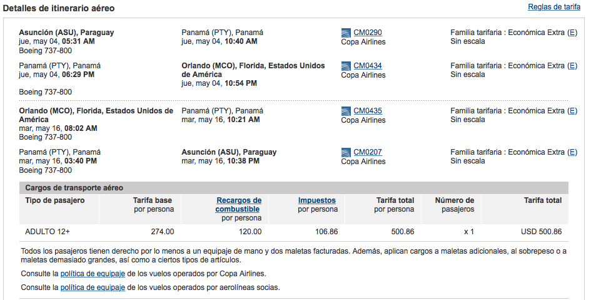Viewport: 591px width, 300px height.
Task: Open flight CM0290 details link
Action: (x=368, y=33)
